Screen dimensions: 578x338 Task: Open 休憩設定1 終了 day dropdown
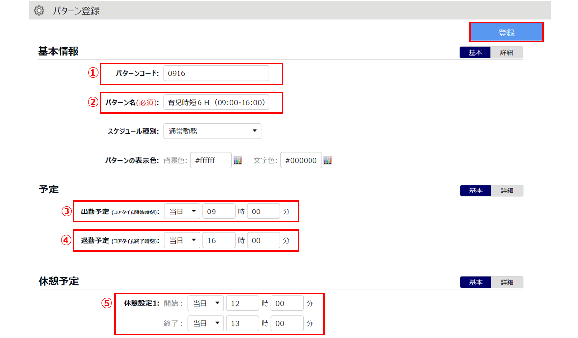coord(206,323)
